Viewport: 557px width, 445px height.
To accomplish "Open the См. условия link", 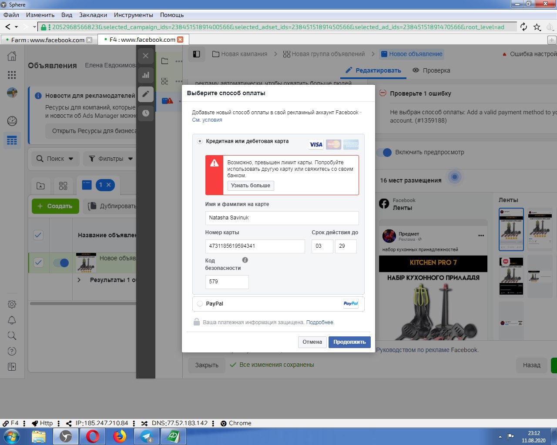I will (207, 120).
